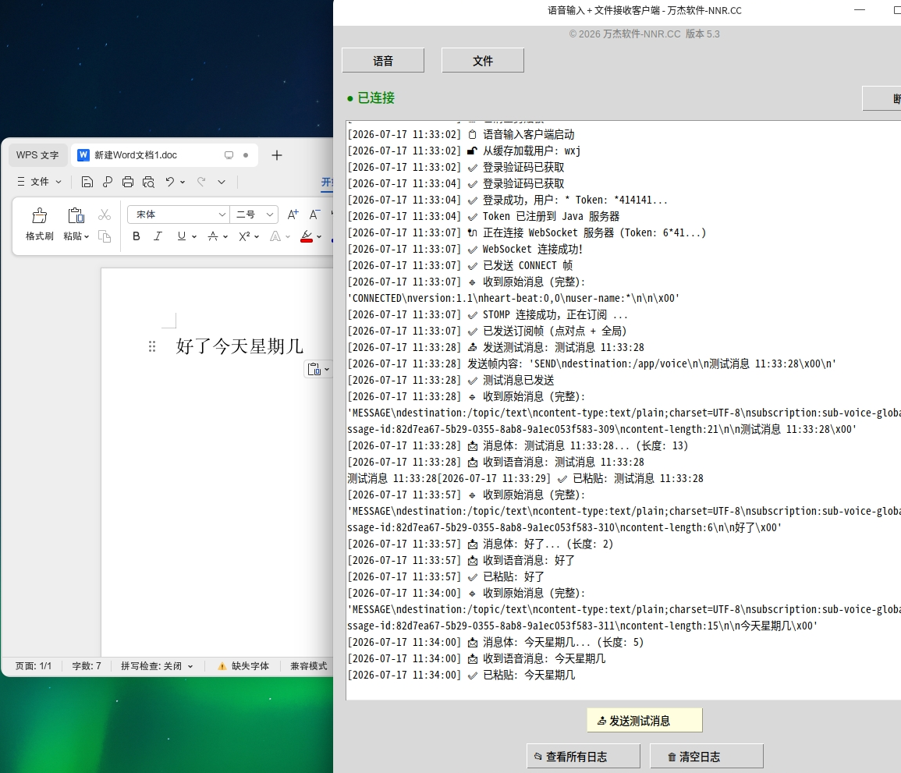Select the Format Painter (格式刷) tool
Image resolution: width=901 pixels, height=773 pixels.
point(40,224)
